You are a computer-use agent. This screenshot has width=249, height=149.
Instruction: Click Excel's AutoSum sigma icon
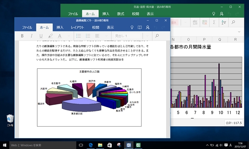pyautogui.click(x=214, y=22)
